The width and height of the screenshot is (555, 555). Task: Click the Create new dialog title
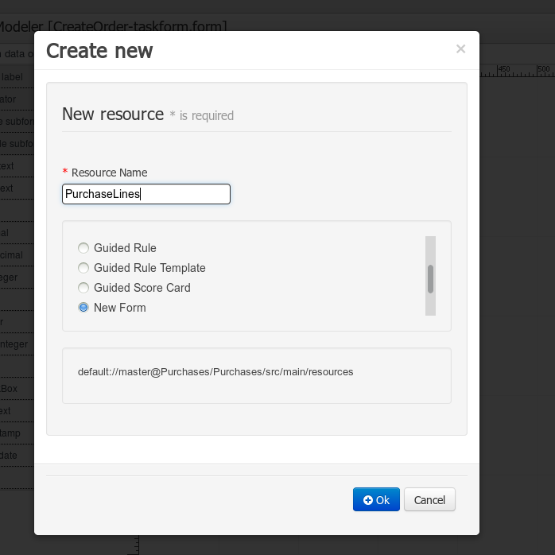tap(99, 51)
